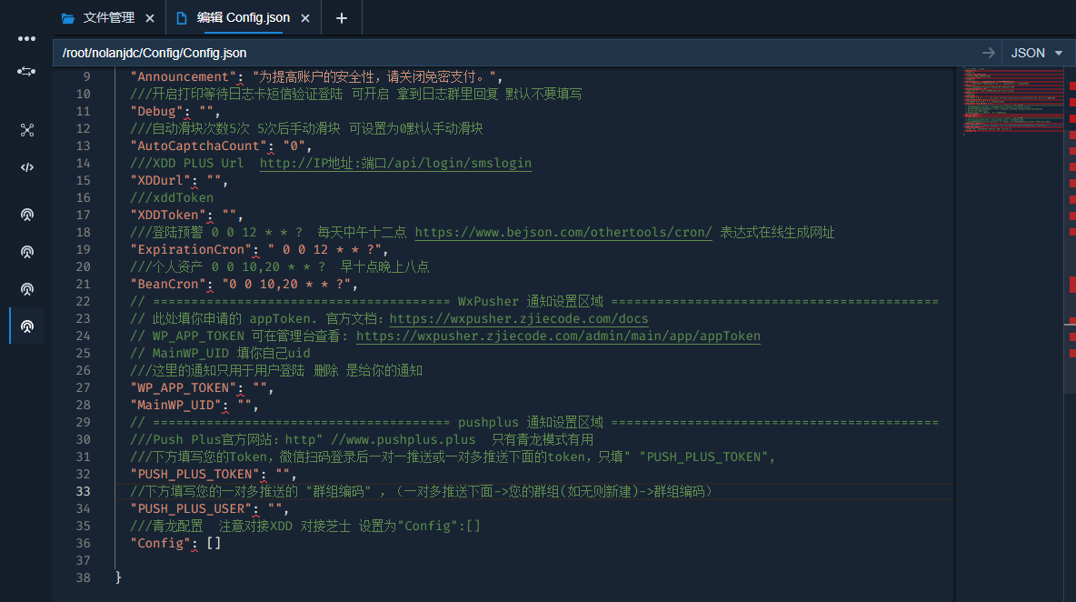The height and width of the screenshot is (602, 1076).
Task: Click the "0 0 10,20 * * ?" value string
Action: tap(286, 285)
